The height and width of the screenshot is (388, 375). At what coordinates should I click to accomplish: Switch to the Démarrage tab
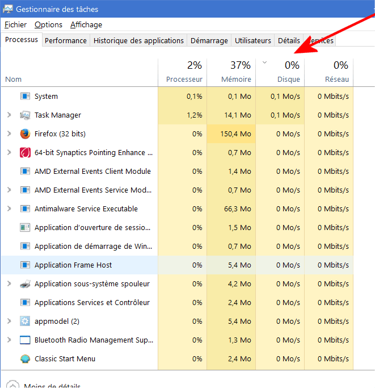coord(209,40)
